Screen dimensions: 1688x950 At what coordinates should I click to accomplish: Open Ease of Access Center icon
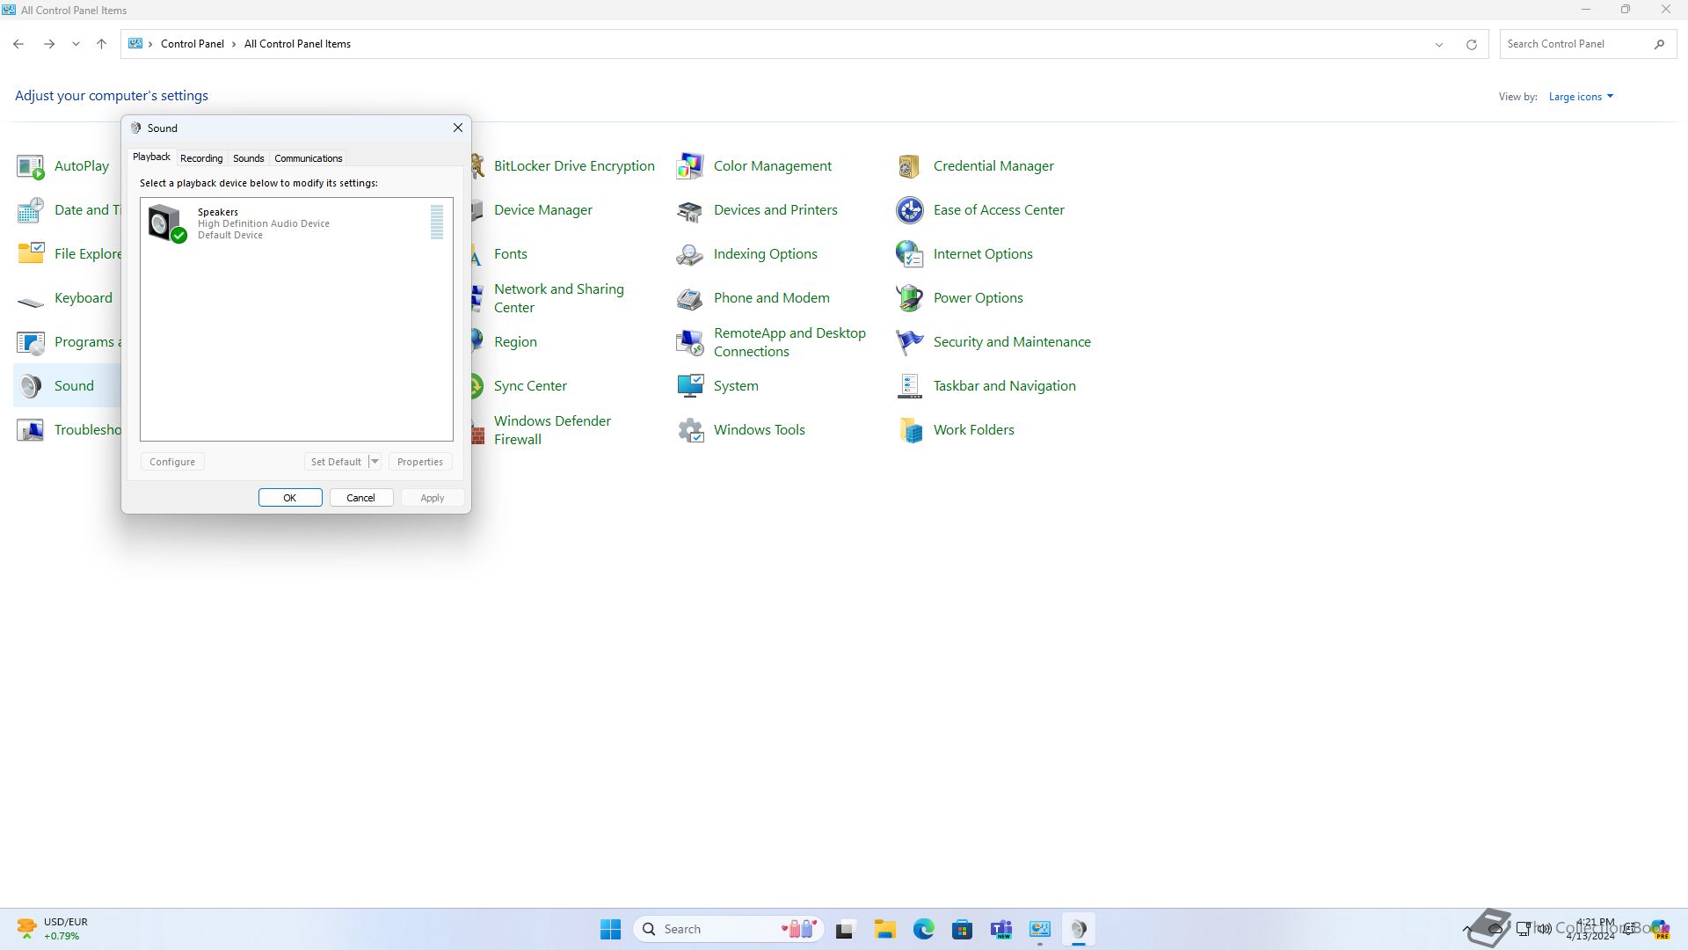(x=910, y=210)
